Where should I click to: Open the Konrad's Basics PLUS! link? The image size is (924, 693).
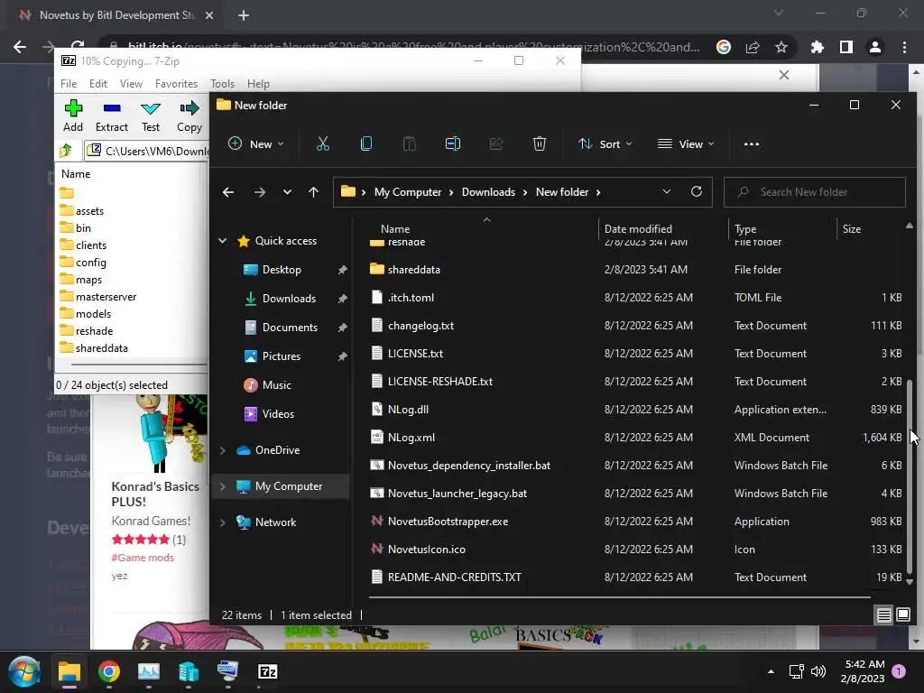[155, 494]
